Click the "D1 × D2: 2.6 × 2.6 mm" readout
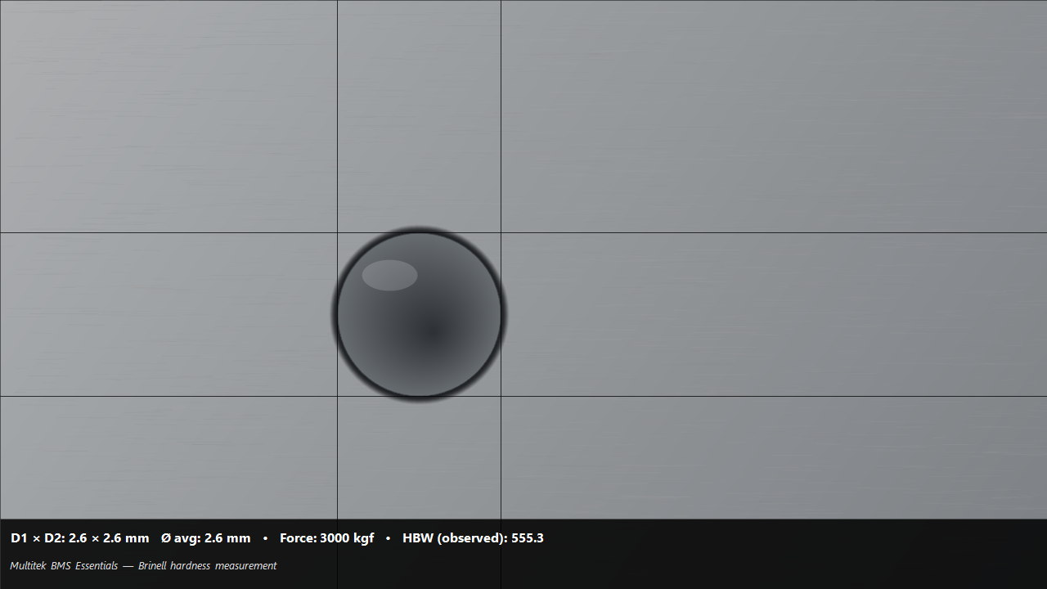The width and height of the screenshot is (1047, 589). [80, 538]
